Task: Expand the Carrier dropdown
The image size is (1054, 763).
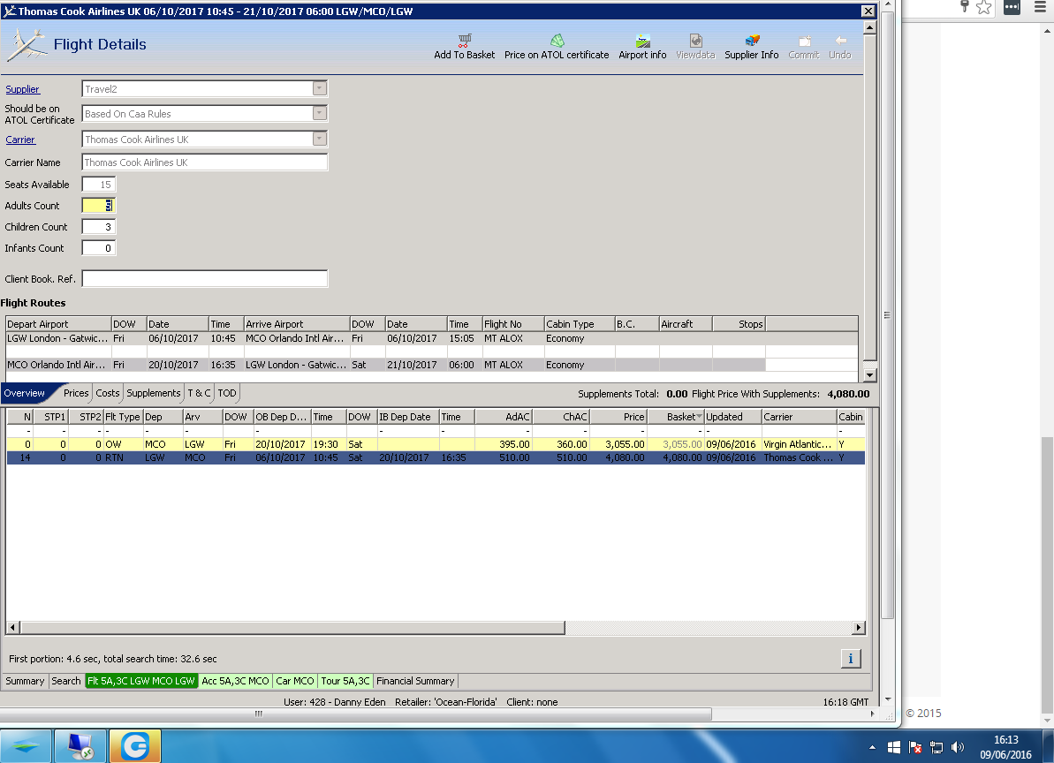Action: coord(320,139)
